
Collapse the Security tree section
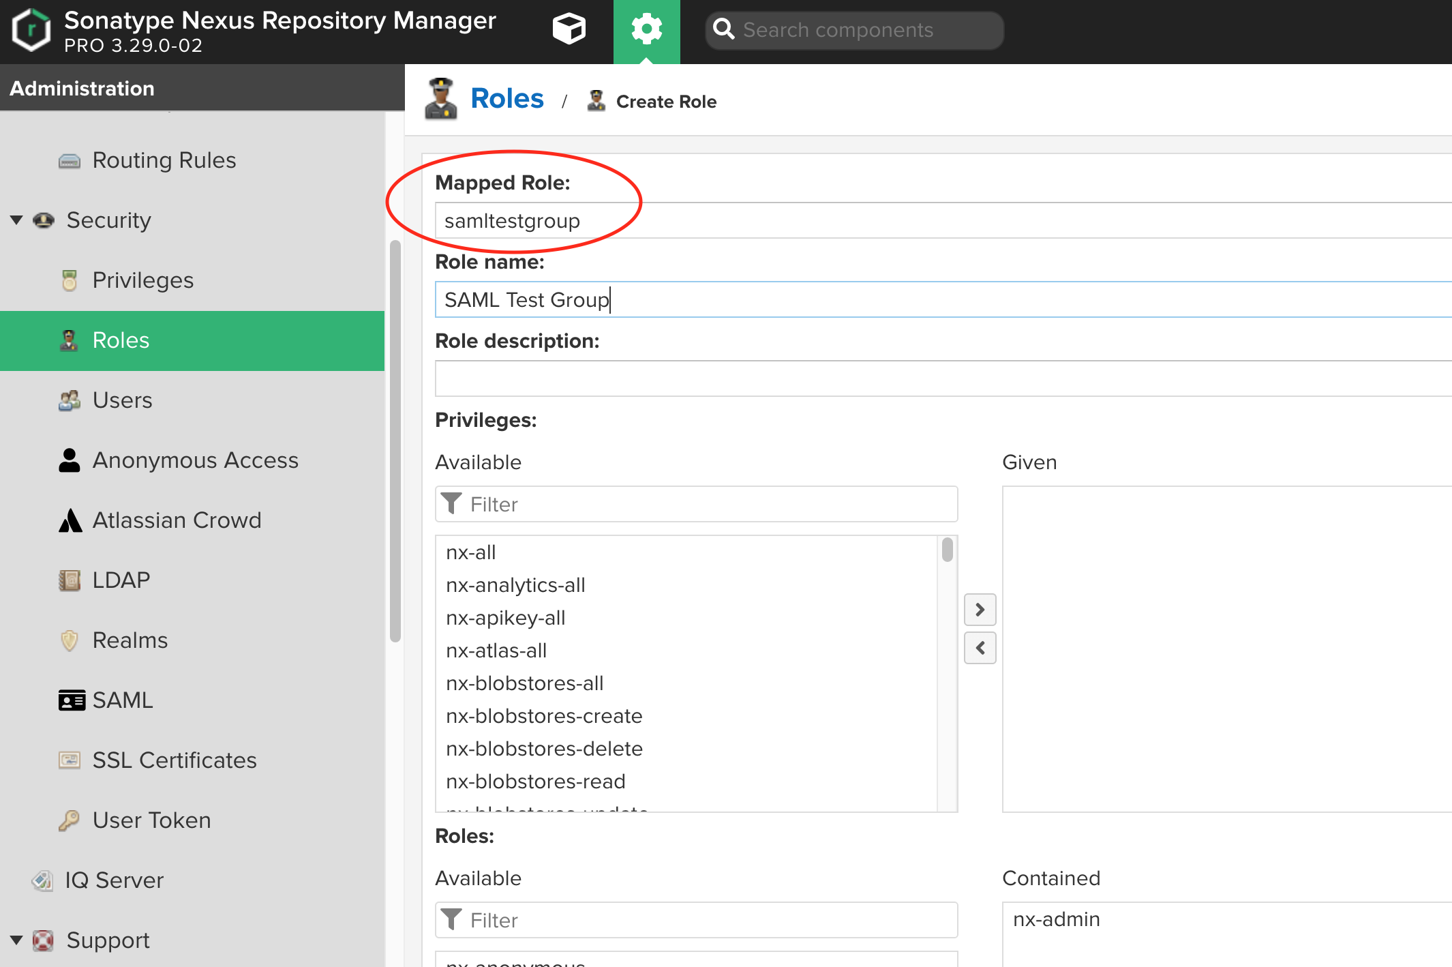17,220
